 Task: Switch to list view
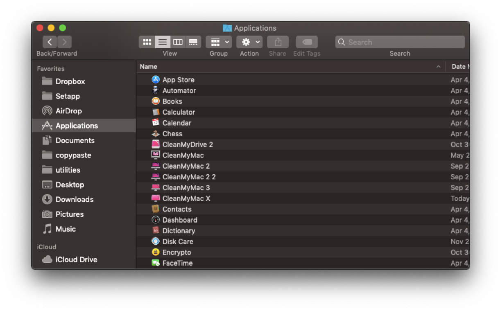163,42
